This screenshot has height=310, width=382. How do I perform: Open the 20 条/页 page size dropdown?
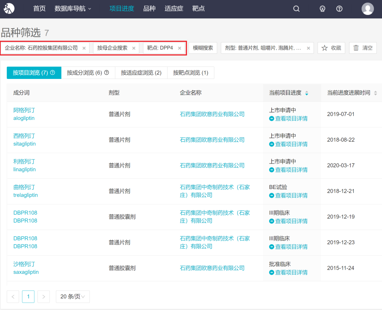pyautogui.click(x=73, y=297)
